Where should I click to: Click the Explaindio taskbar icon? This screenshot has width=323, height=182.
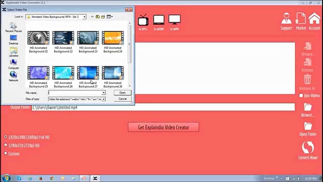tap(95, 178)
